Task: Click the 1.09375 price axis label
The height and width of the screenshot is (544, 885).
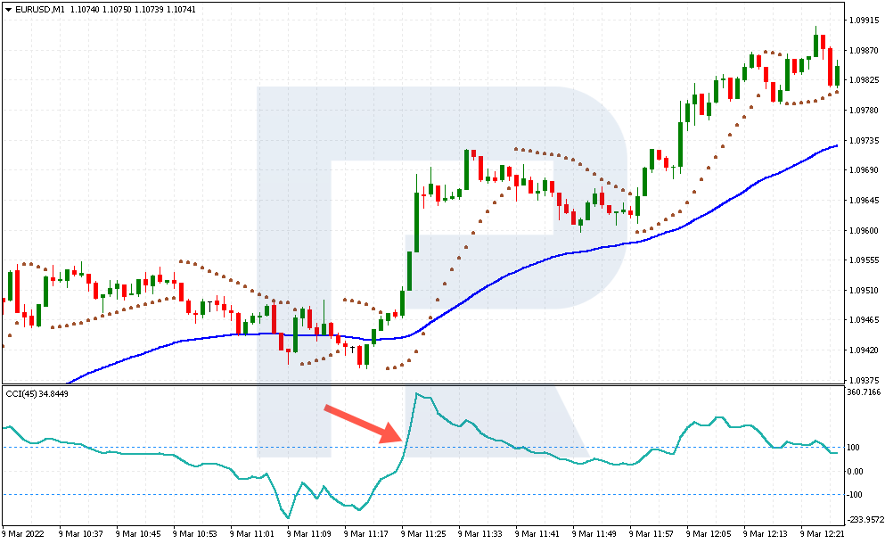Action: point(864,380)
